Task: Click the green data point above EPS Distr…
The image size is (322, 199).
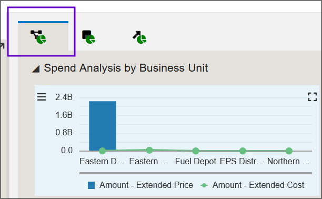Action: [x=243, y=151]
